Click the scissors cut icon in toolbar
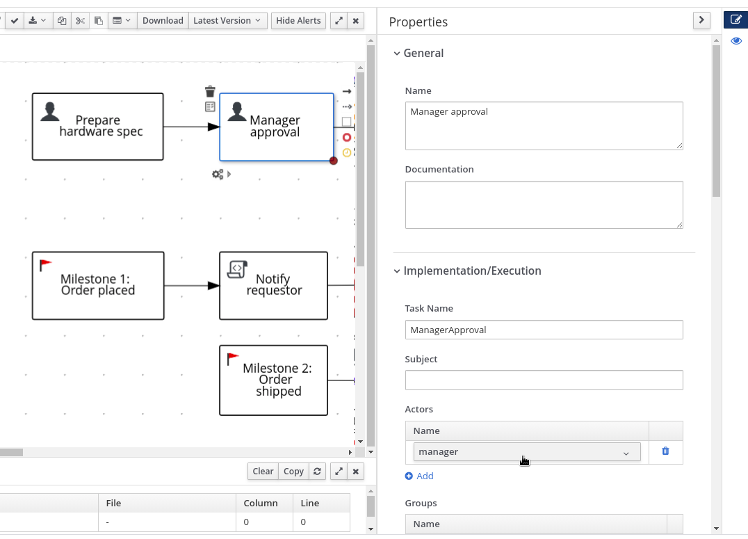Image resolution: width=748 pixels, height=539 pixels. point(81,21)
